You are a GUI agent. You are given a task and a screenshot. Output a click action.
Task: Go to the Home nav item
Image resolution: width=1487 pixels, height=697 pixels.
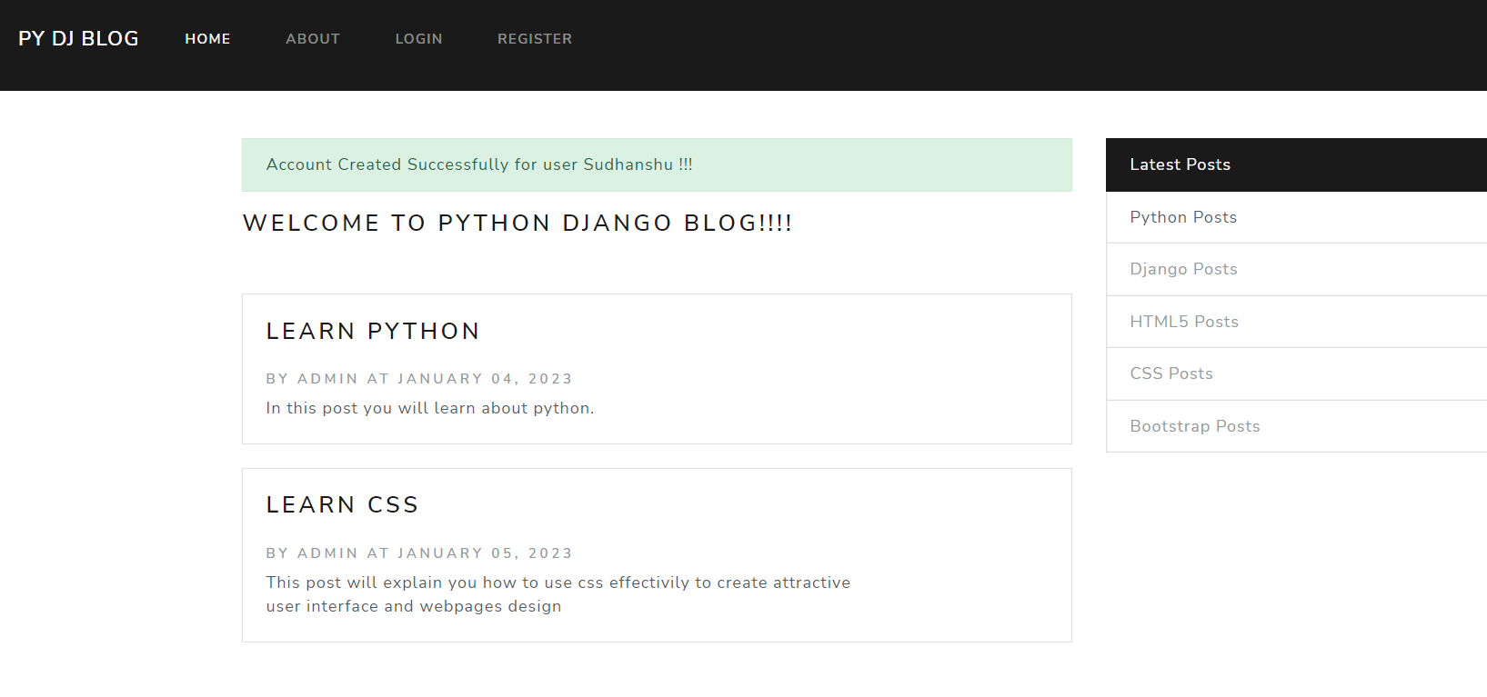point(207,39)
